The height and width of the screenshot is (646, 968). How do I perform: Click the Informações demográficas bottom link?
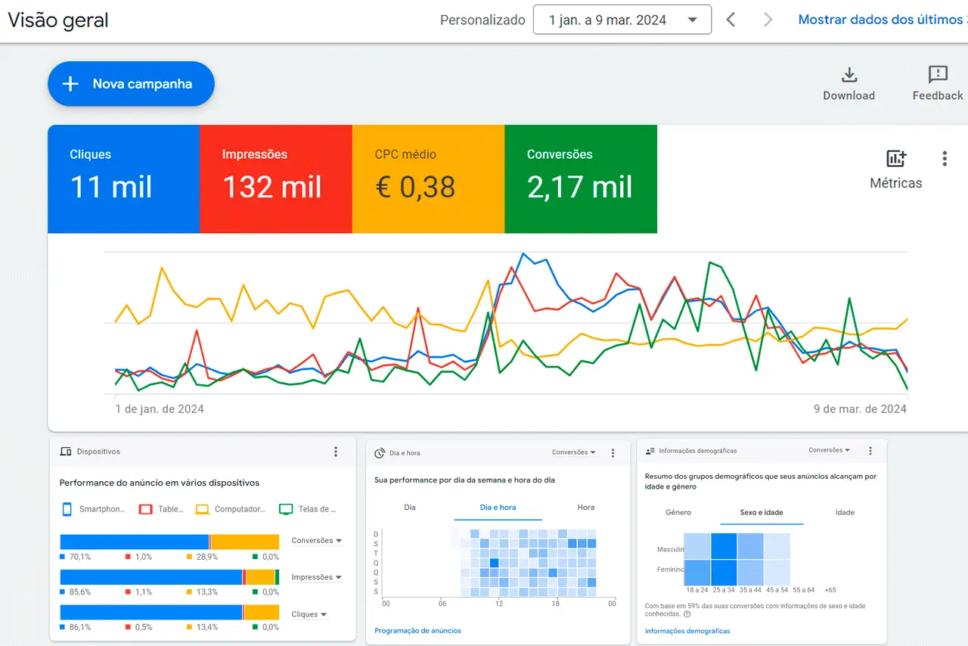click(687, 631)
